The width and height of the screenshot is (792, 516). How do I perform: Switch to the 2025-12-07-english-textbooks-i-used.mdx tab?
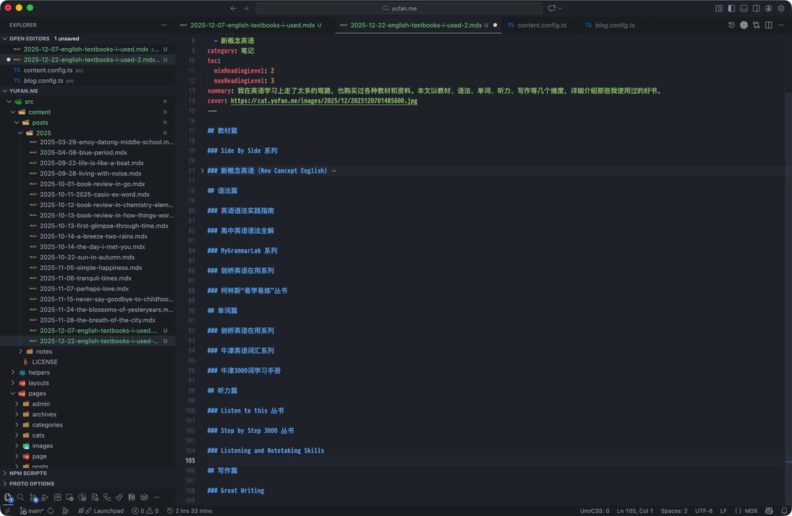click(254, 25)
